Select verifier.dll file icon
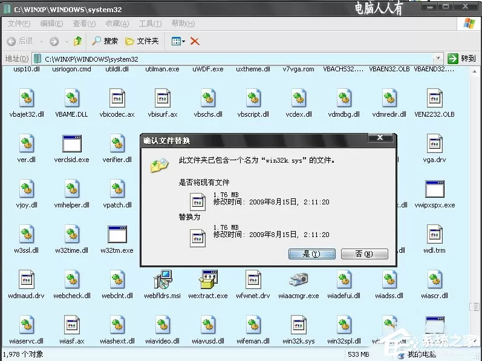482x361 pixels. [117, 143]
